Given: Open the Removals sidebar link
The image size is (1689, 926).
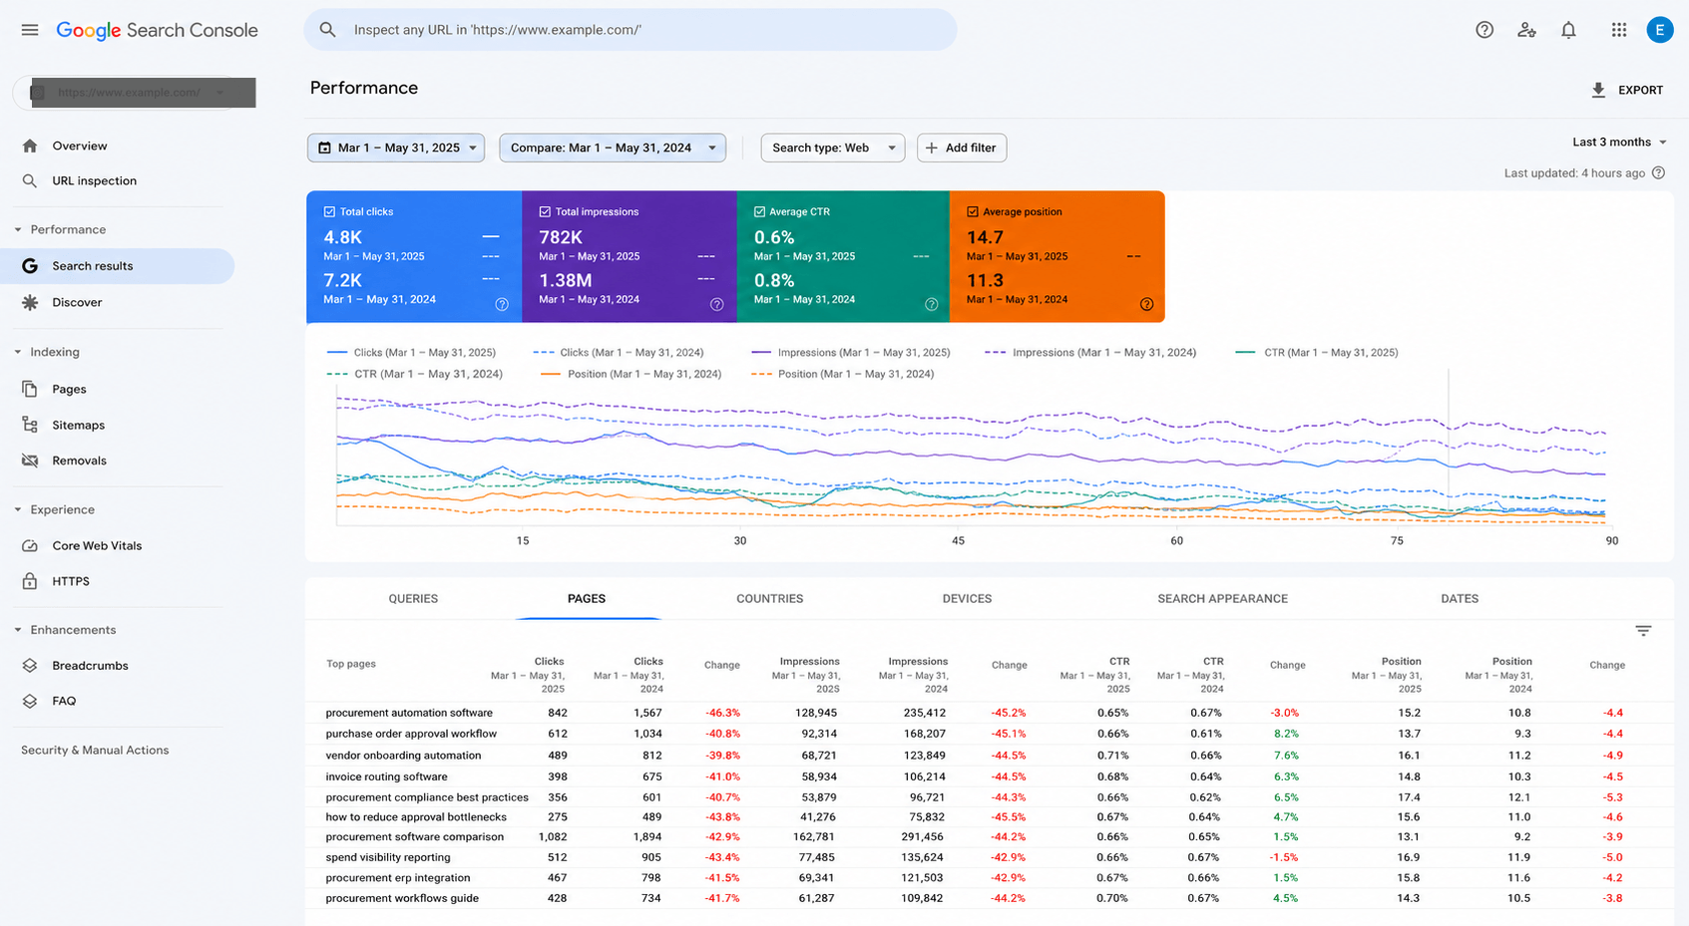Looking at the screenshot, I should coord(79,461).
